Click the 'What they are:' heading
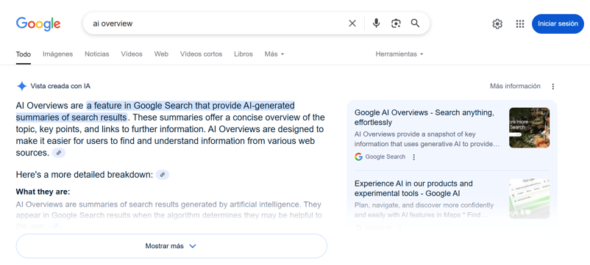Image resolution: width=590 pixels, height=265 pixels. point(43,192)
